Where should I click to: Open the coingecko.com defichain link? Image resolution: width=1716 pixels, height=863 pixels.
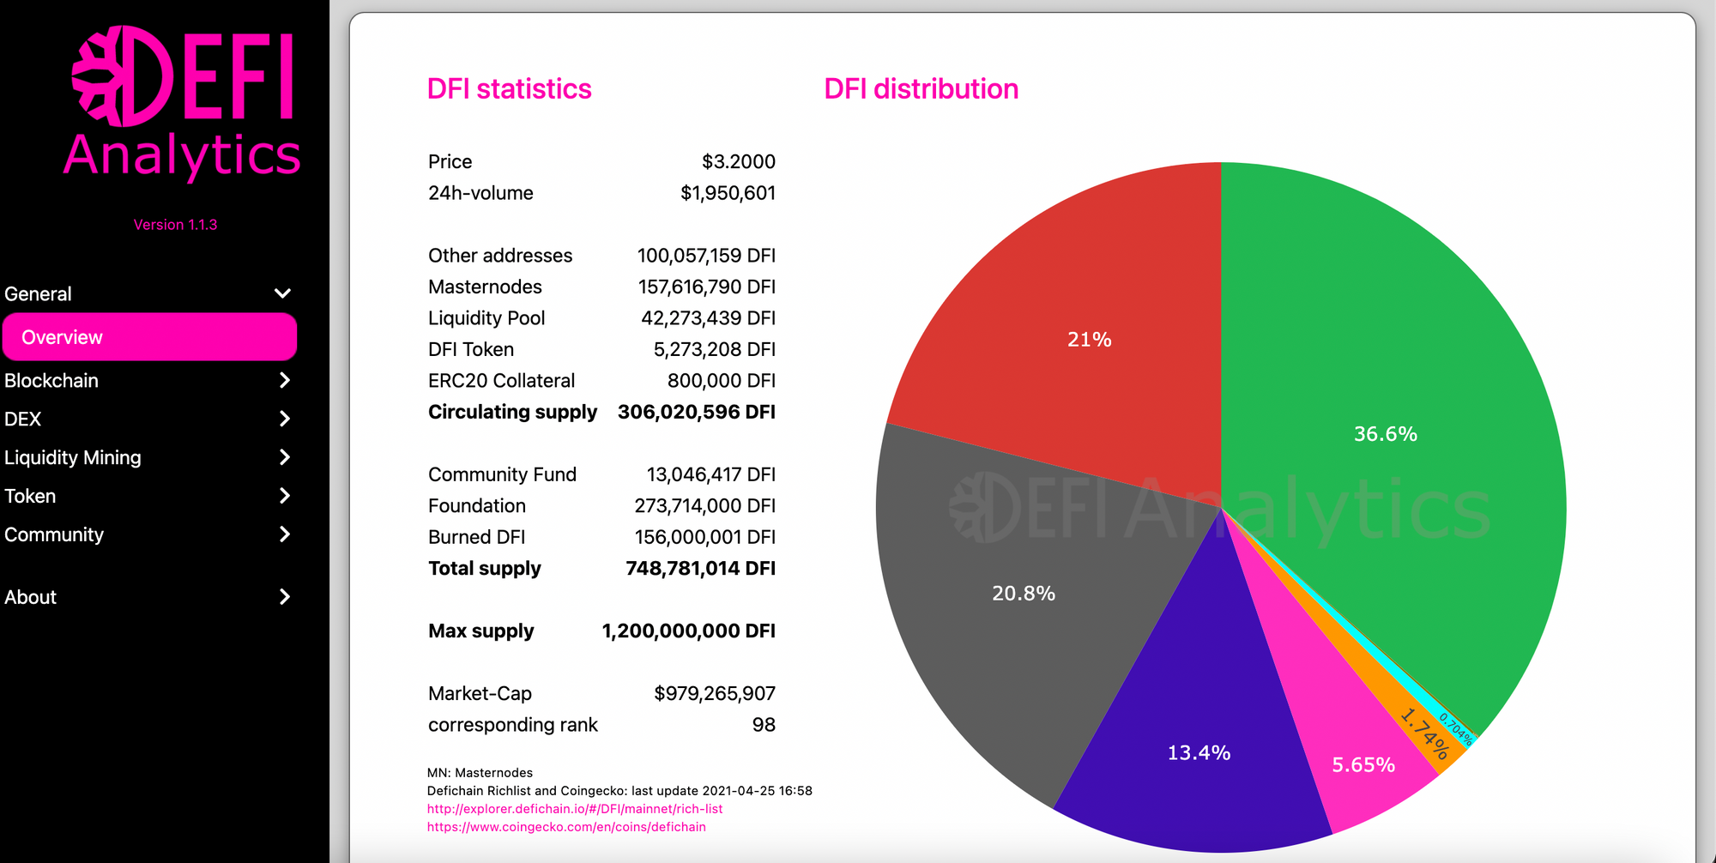(x=566, y=827)
